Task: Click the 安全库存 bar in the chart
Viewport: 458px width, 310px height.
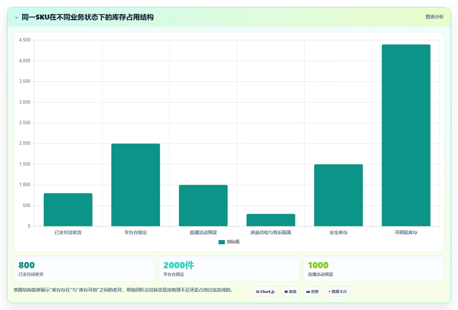Action: pos(338,195)
